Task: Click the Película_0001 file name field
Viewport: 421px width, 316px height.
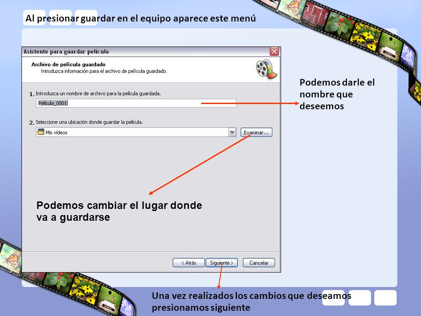Action: pos(136,103)
